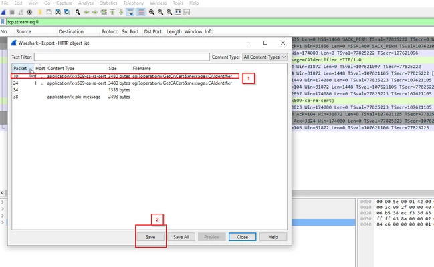434x267 pixels.
Task: Sort object list by Content Type column
Action: click(x=76, y=68)
